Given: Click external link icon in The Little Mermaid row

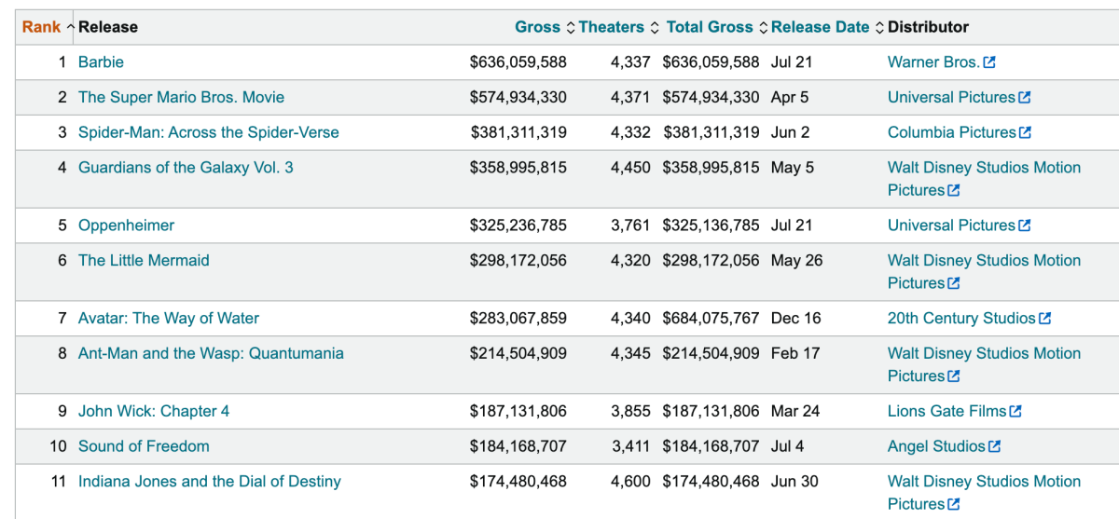Looking at the screenshot, I should click(954, 283).
